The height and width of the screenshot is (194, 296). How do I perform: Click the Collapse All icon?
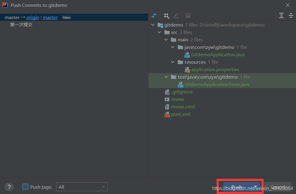pos(291,15)
